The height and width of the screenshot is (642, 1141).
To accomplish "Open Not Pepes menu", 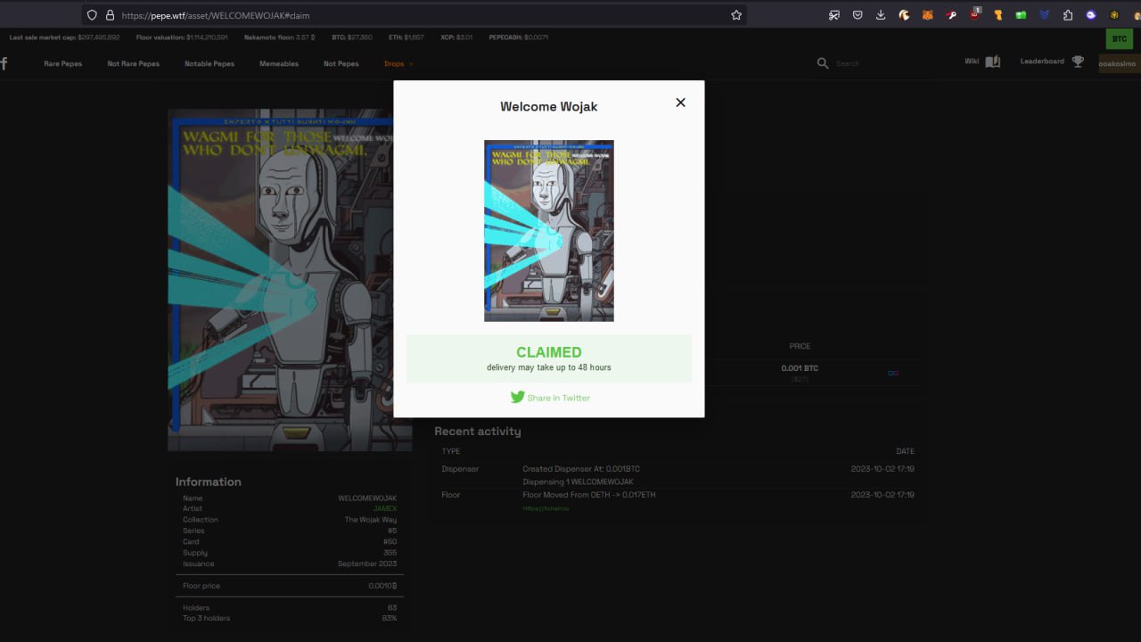I will tap(341, 63).
